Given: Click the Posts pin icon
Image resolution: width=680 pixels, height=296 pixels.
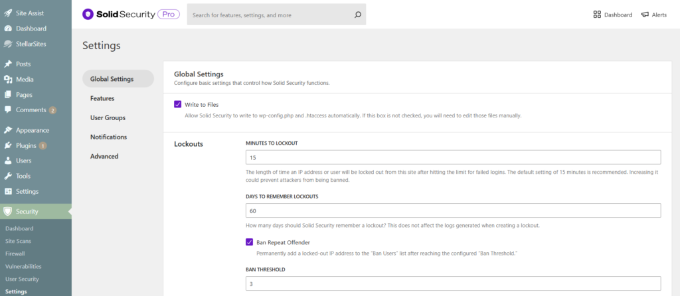Looking at the screenshot, I should [x=8, y=64].
